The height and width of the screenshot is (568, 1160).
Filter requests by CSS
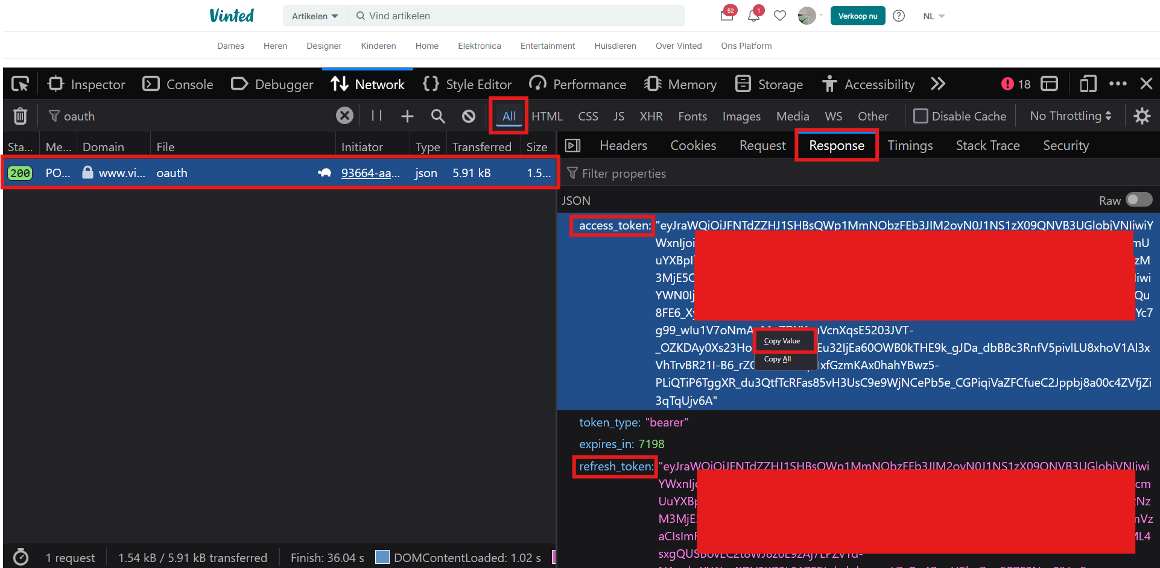[x=588, y=116]
